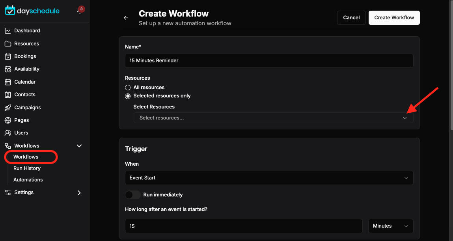453x241 pixels.
Task: Open the Event Start trigger dropdown
Action: (x=269, y=178)
